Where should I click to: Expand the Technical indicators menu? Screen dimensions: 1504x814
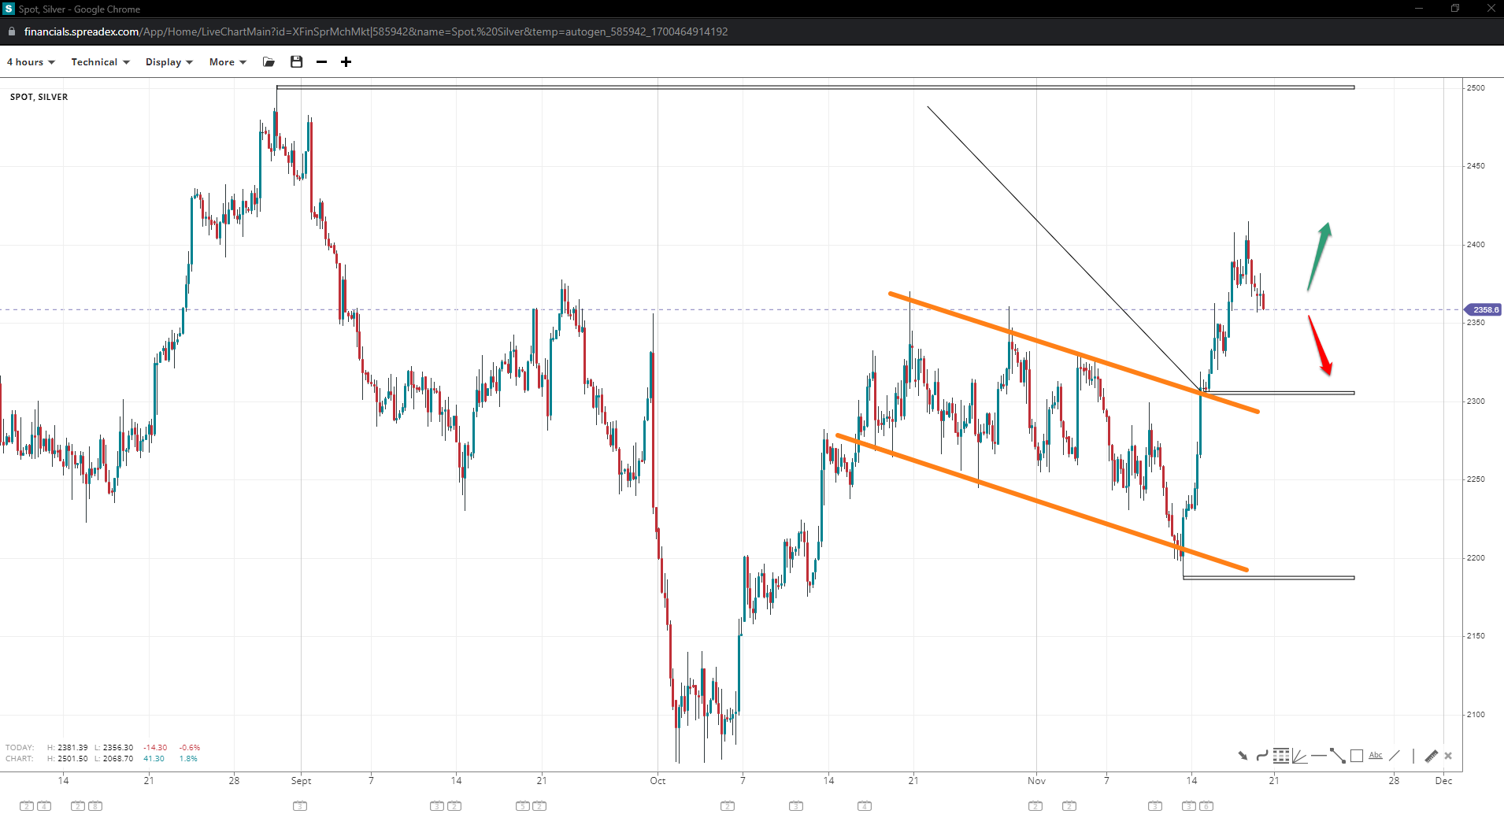[x=100, y=62]
